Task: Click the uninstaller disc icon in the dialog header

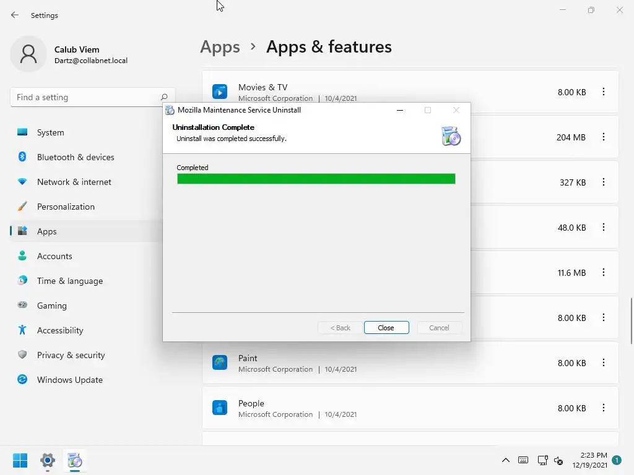Action: (x=451, y=135)
